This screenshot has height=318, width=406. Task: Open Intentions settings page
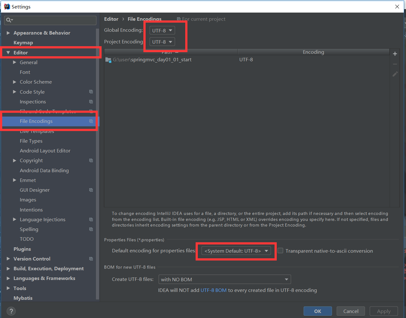pyautogui.click(x=31, y=210)
